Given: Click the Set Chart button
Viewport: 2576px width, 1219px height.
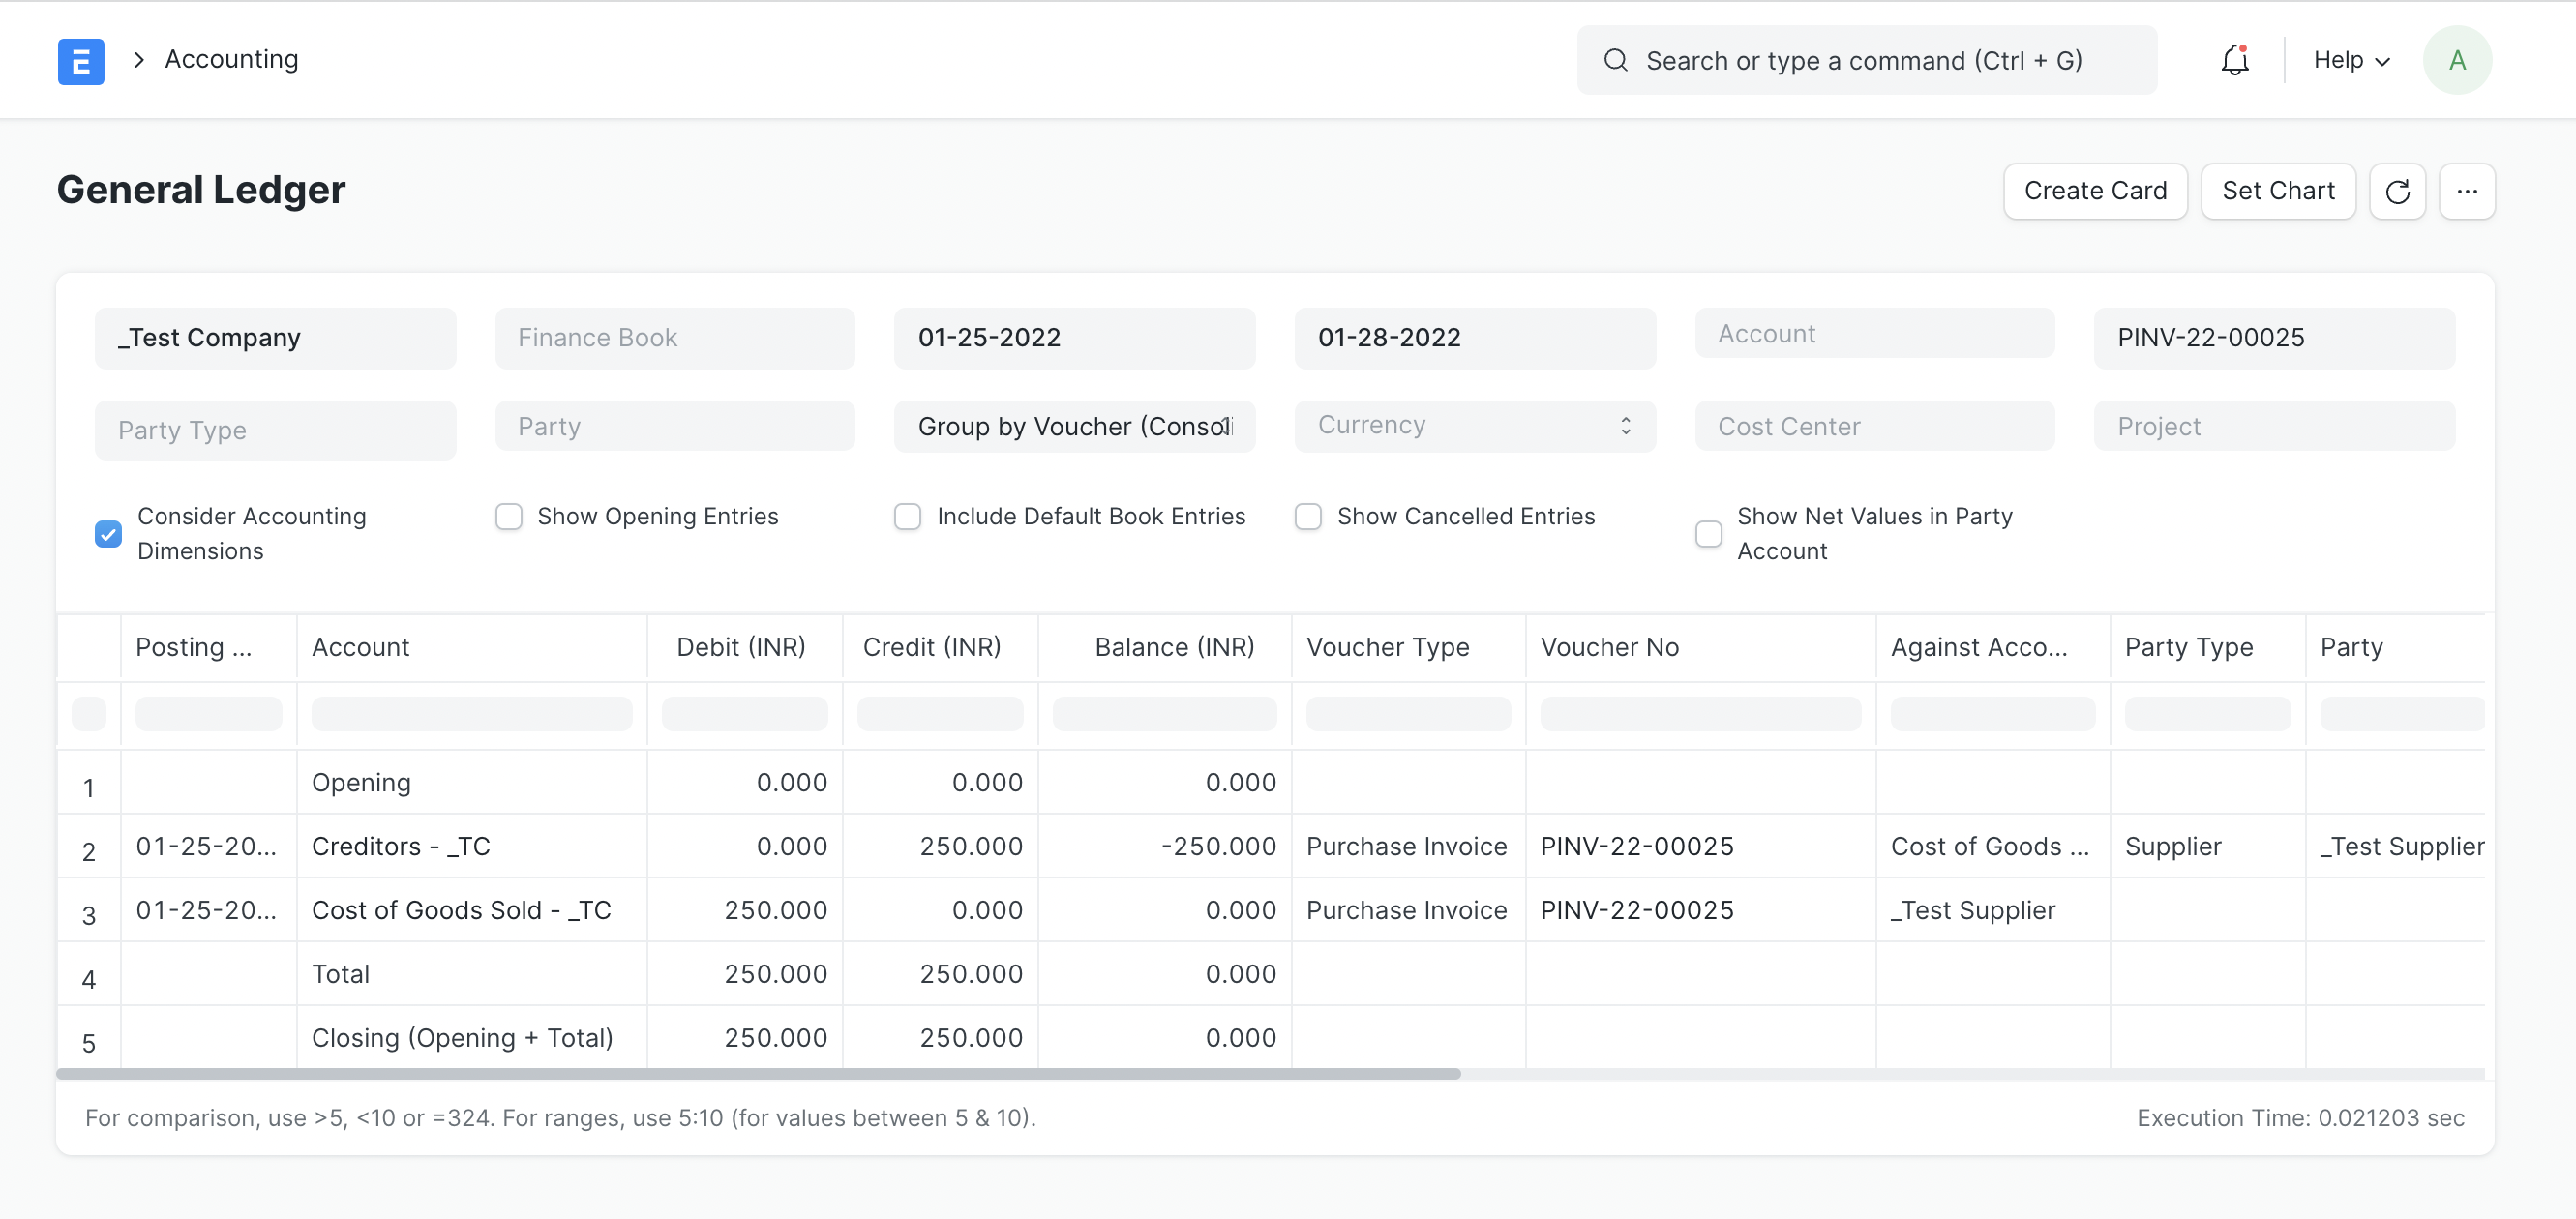Looking at the screenshot, I should click(2279, 191).
